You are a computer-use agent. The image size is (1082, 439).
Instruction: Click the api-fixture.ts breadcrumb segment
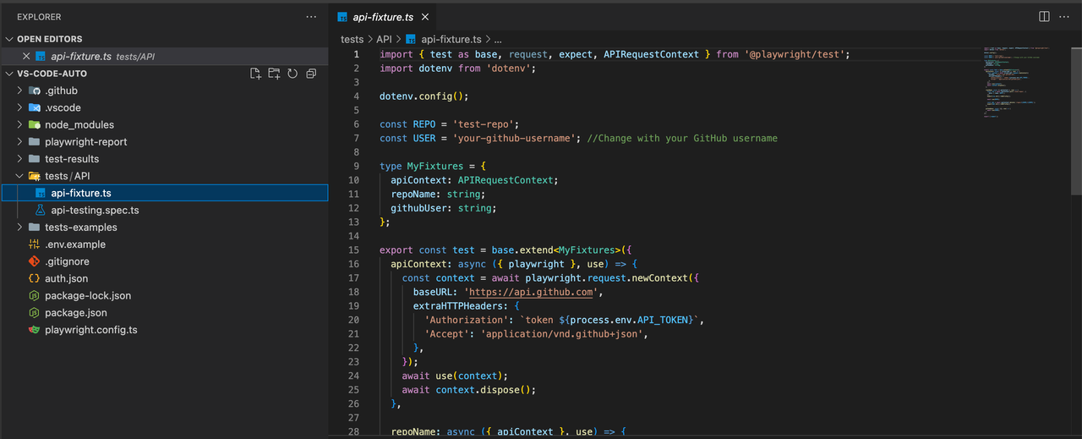[451, 39]
